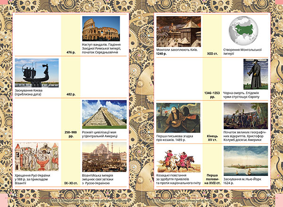The image size is (283, 207).
Task: Click the plague doctor illustration
Action: [x=256, y=74]
